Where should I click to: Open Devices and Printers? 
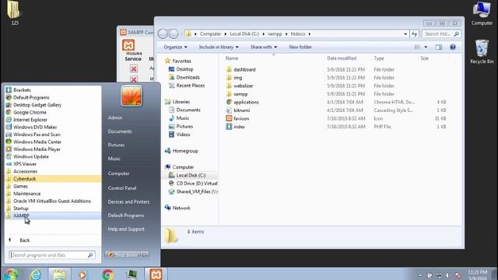point(128,201)
